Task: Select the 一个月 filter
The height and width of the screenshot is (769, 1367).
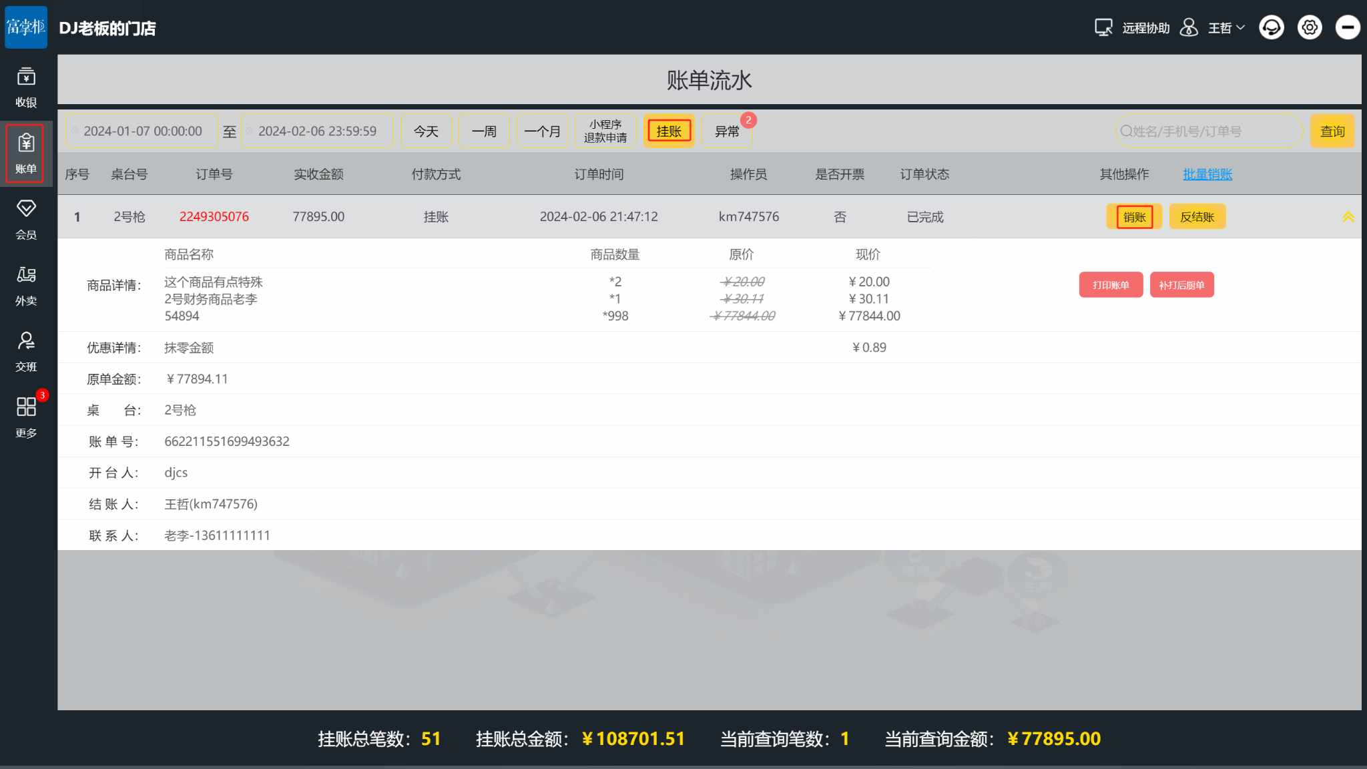Action: (x=542, y=131)
